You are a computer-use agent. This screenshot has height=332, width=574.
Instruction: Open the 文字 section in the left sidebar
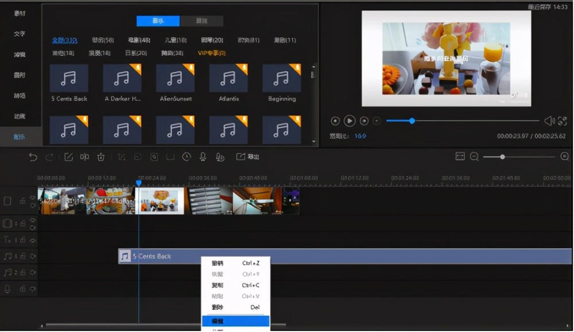(20, 34)
